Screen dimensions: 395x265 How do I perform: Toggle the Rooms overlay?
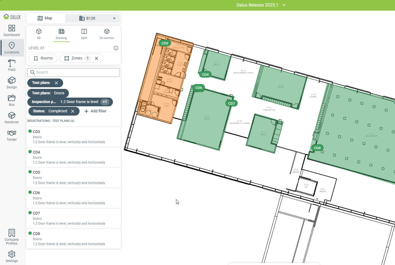point(43,58)
